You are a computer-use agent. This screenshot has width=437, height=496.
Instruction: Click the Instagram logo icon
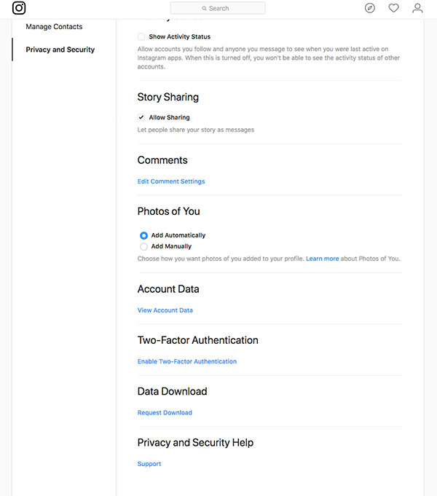click(x=19, y=8)
